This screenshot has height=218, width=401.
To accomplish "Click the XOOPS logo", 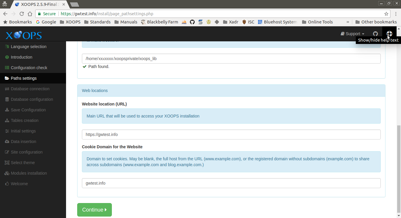I will [x=24, y=35].
